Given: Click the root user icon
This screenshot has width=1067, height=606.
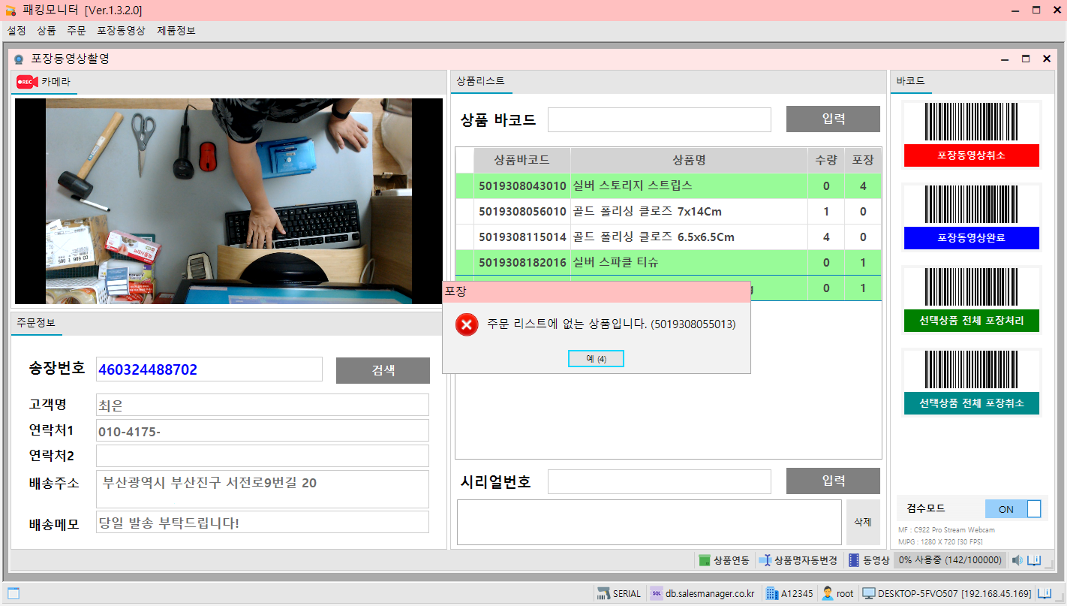Looking at the screenshot, I should pos(828,593).
